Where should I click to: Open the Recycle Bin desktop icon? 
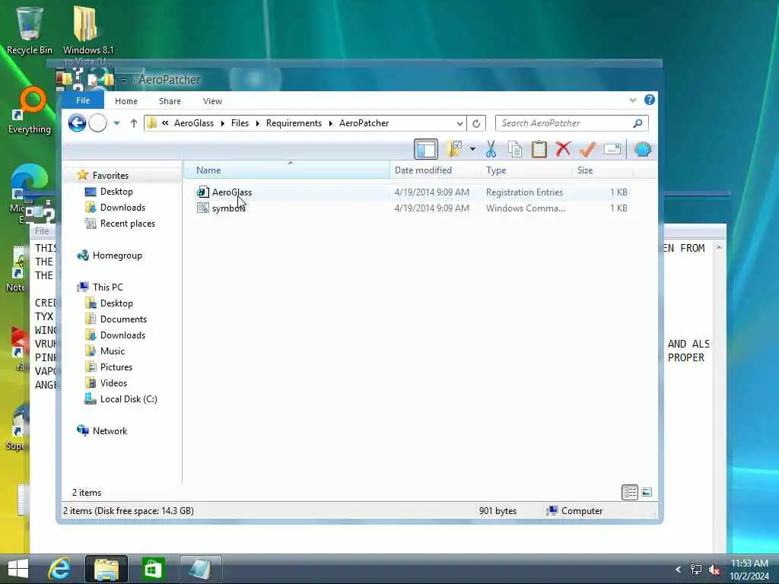[30, 30]
